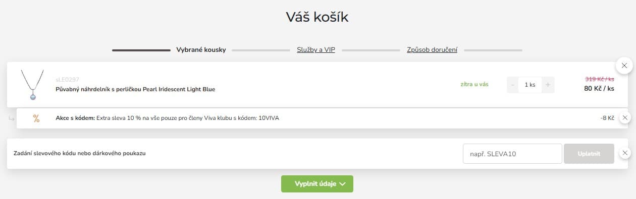Continue with the green Vyplnit údaje button
Screen dimensions: 636x199
pos(317,184)
